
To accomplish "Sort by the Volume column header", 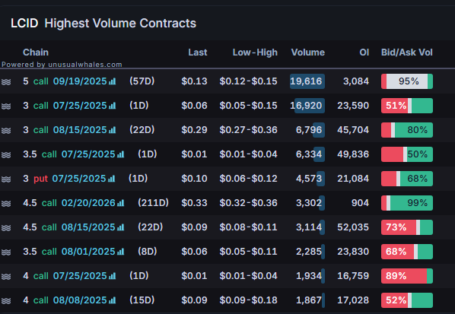I will coord(308,52).
